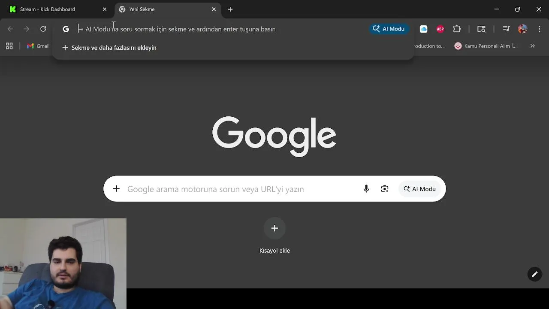Reload the page
The height and width of the screenshot is (309, 549).
click(x=43, y=29)
